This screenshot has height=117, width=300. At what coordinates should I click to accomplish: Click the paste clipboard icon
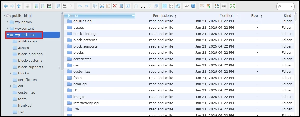pos(108,6)
